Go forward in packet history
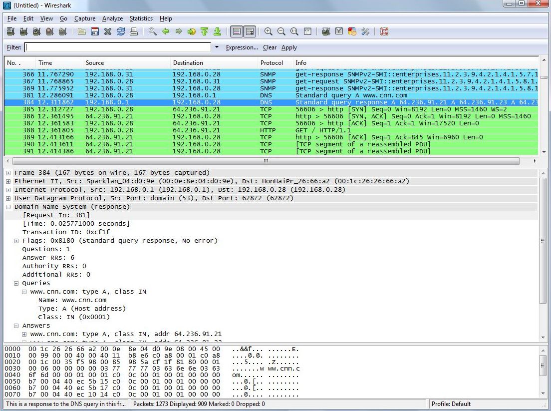The width and height of the screenshot is (551, 411). tap(179, 31)
